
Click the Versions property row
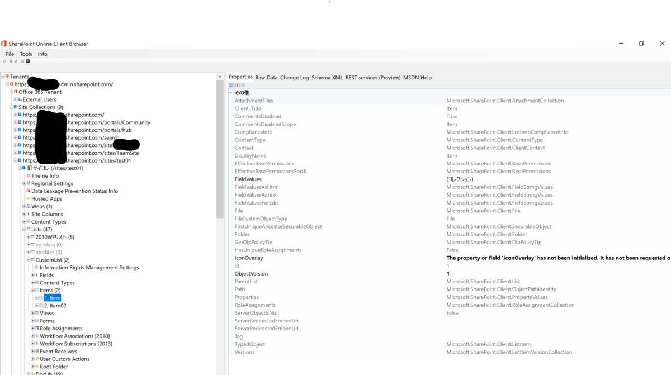pyautogui.click(x=450, y=352)
